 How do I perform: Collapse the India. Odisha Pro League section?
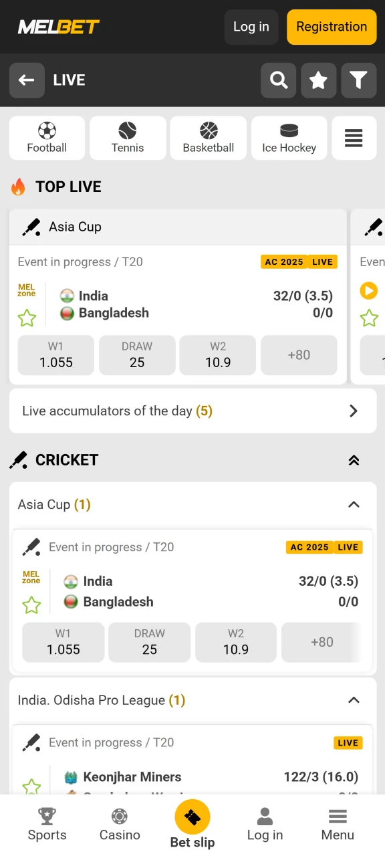tap(354, 700)
